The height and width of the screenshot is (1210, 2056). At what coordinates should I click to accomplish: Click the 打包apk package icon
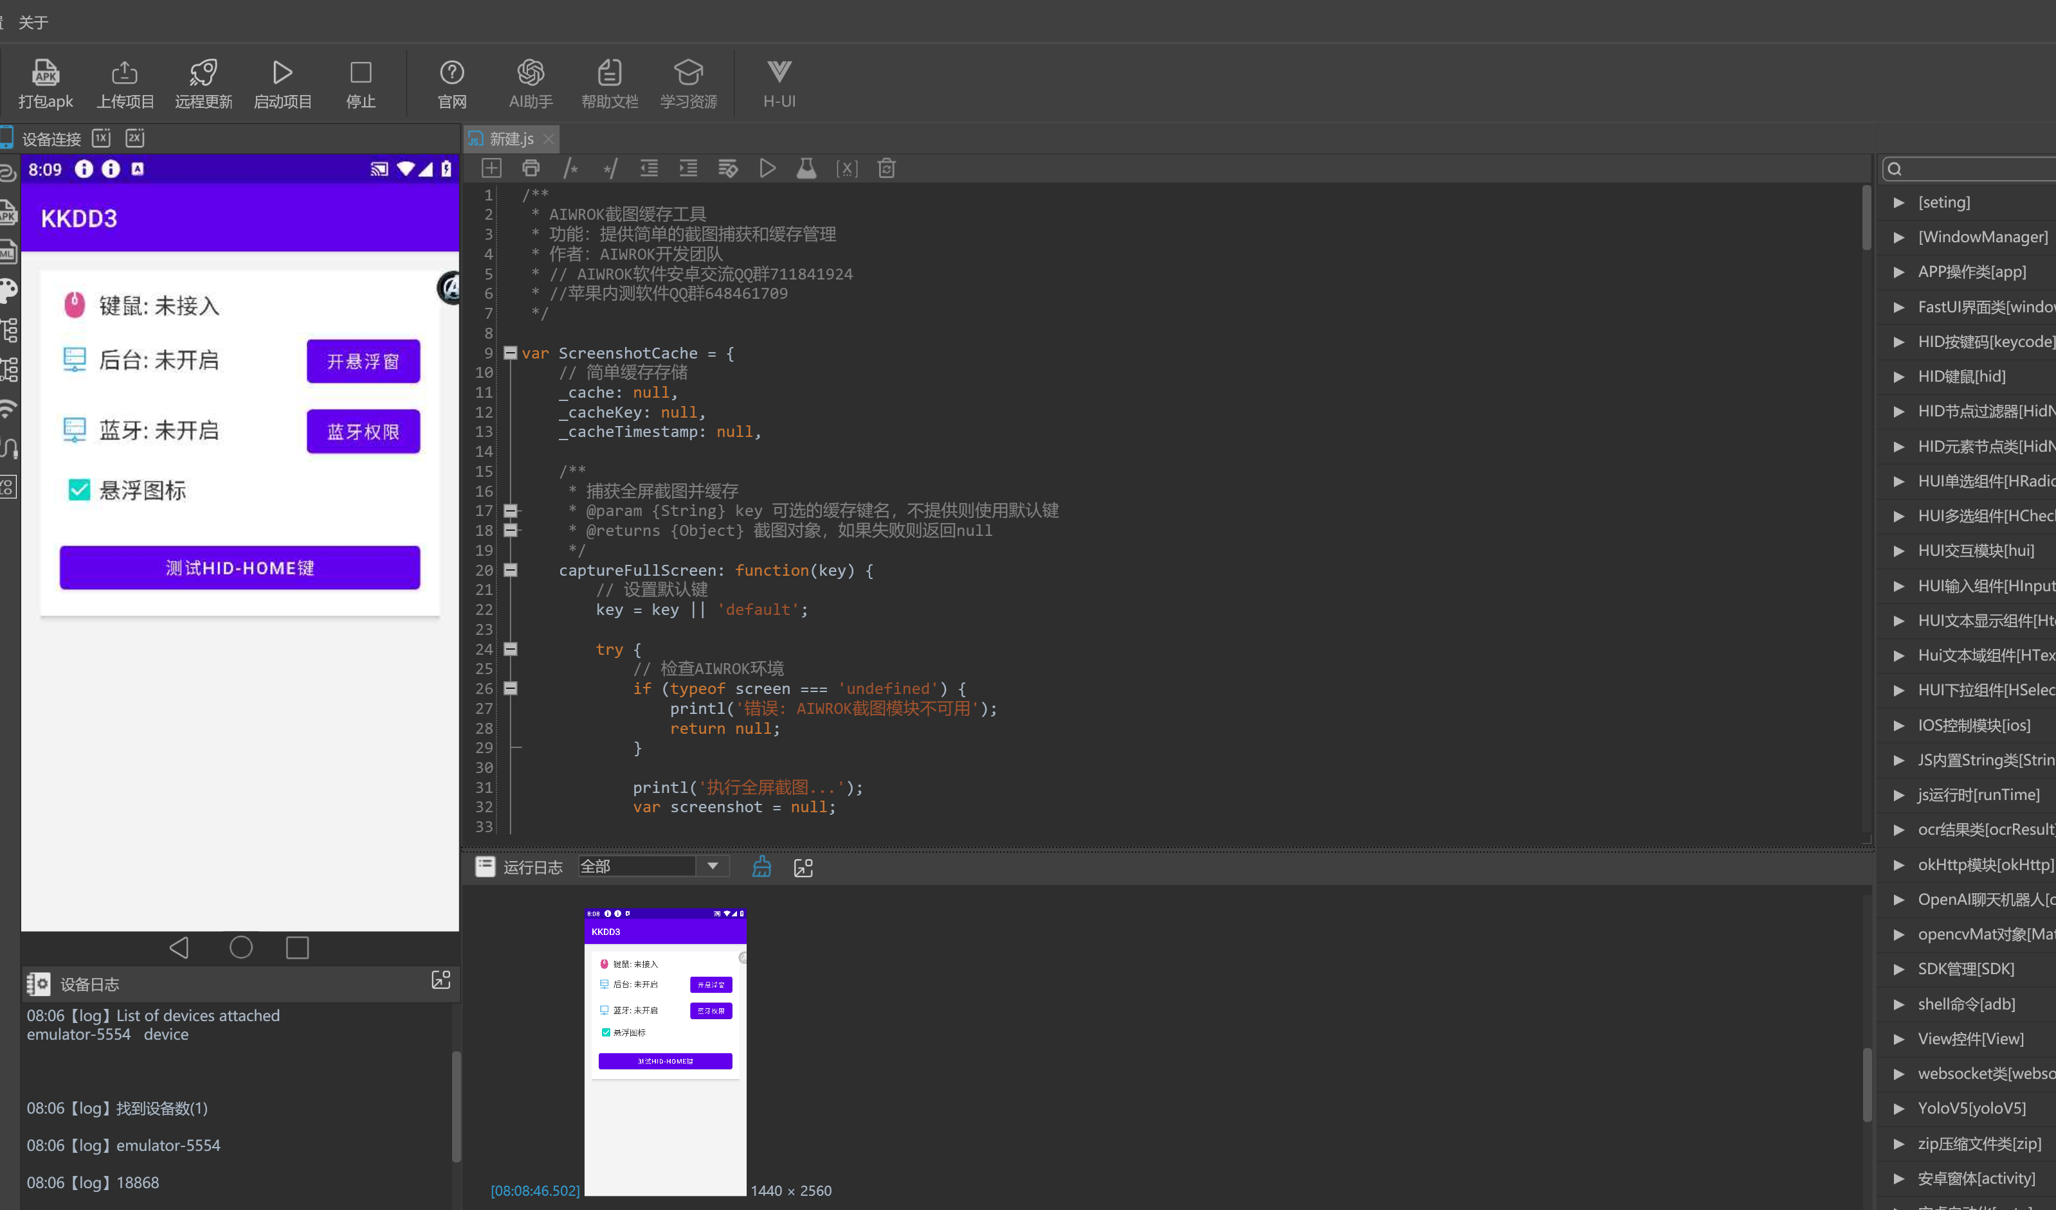(x=45, y=73)
